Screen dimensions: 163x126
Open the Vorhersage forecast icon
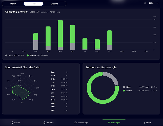tap(76, 122)
